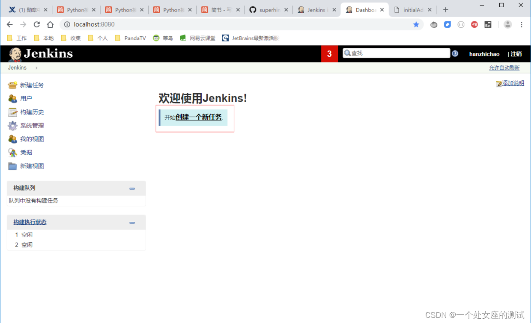
Task: Click the blue extension icon in toolbar
Action: coord(447,24)
